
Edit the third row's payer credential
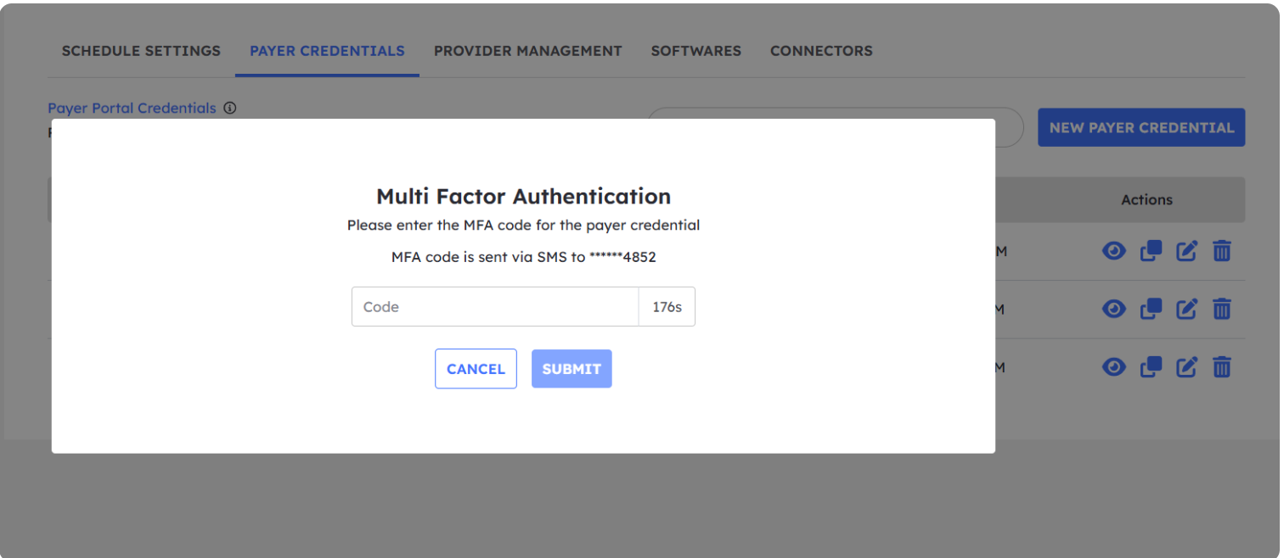point(1186,367)
